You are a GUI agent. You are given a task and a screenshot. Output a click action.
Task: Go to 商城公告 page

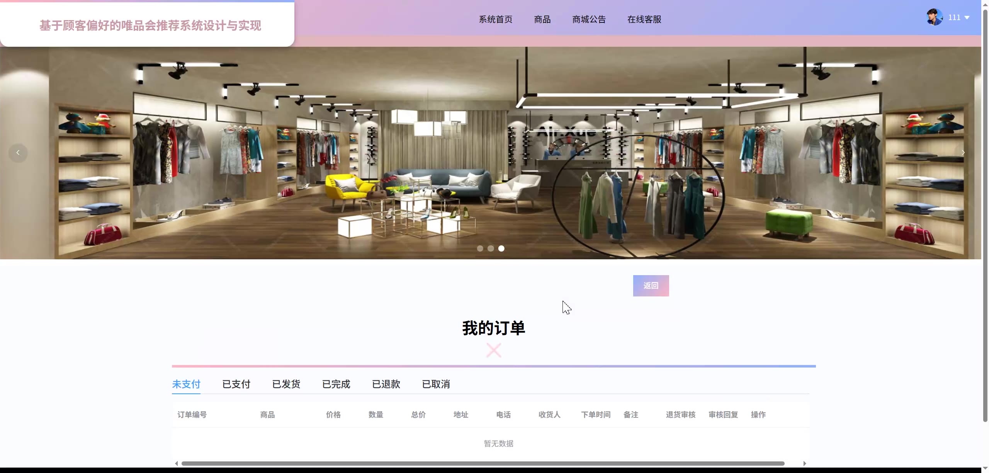tap(589, 19)
